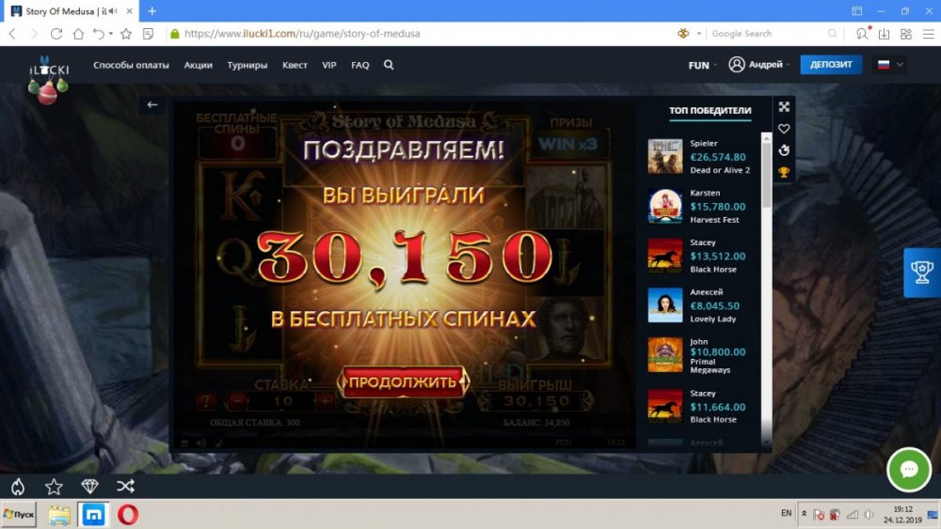This screenshot has height=529, width=941.
Task: Bookmark page with the star icon
Action: coord(126,34)
